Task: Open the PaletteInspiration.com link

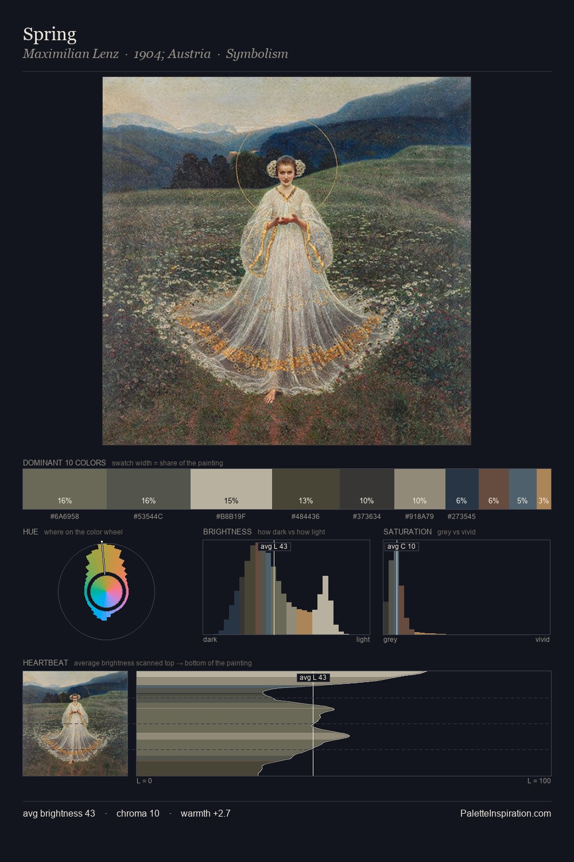Action: tap(506, 814)
